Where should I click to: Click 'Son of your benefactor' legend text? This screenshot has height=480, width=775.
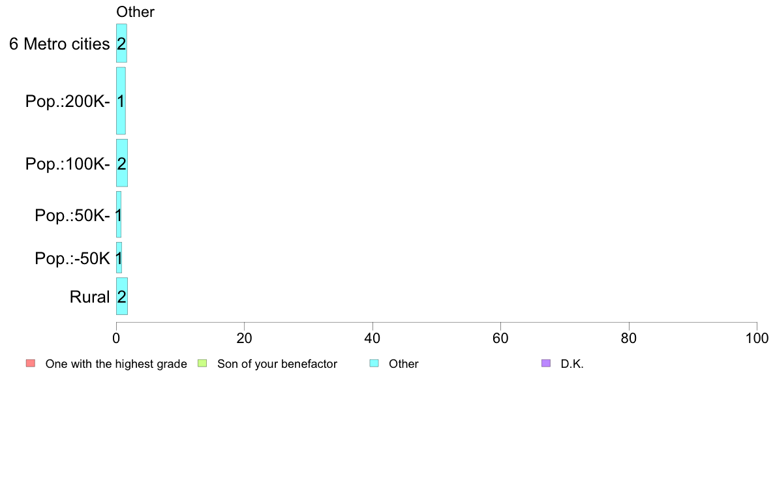pyautogui.click(x=277, y=364)
